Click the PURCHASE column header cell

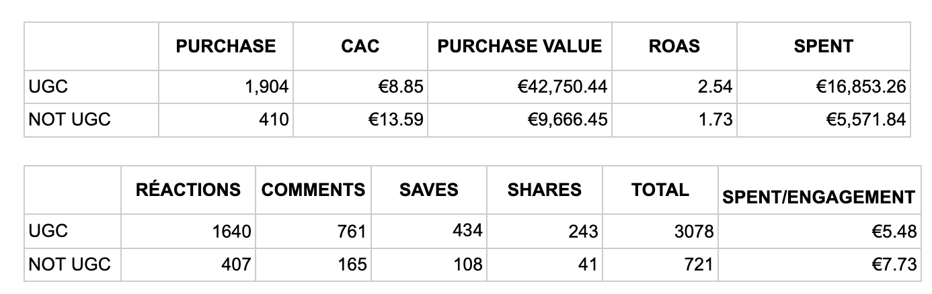225,46
